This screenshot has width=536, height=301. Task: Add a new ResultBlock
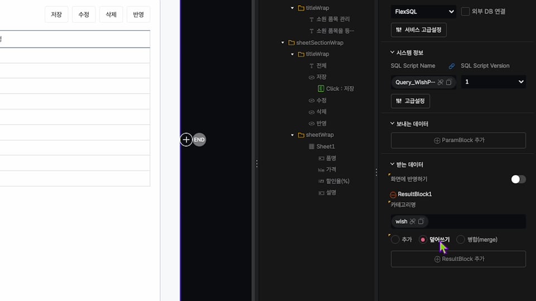click(x=458, y=259)
